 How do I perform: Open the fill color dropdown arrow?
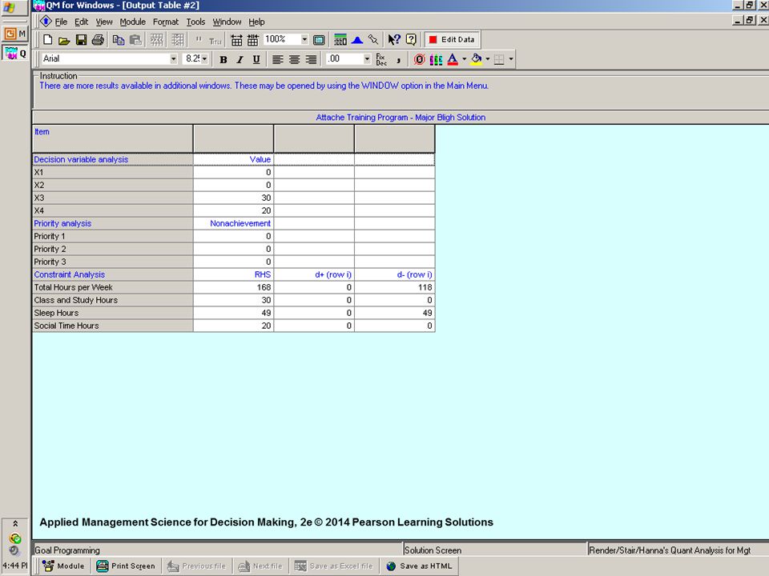pos(488,59)
